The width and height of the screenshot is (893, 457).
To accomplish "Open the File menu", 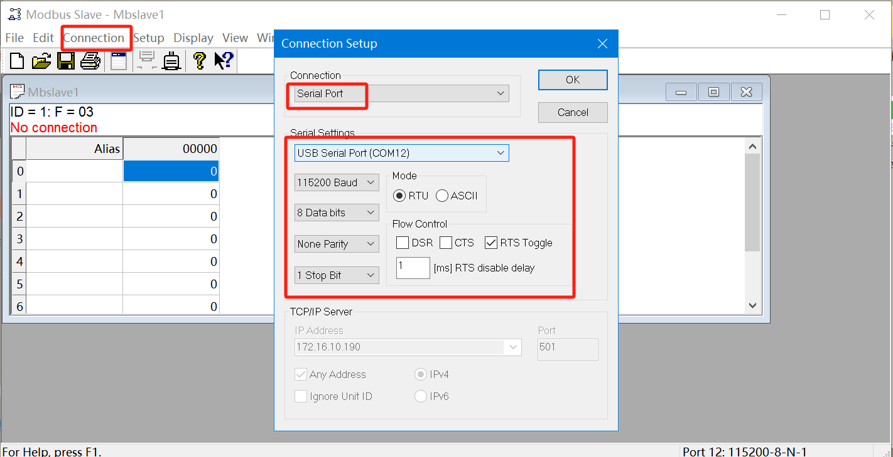I will (14, 38).
